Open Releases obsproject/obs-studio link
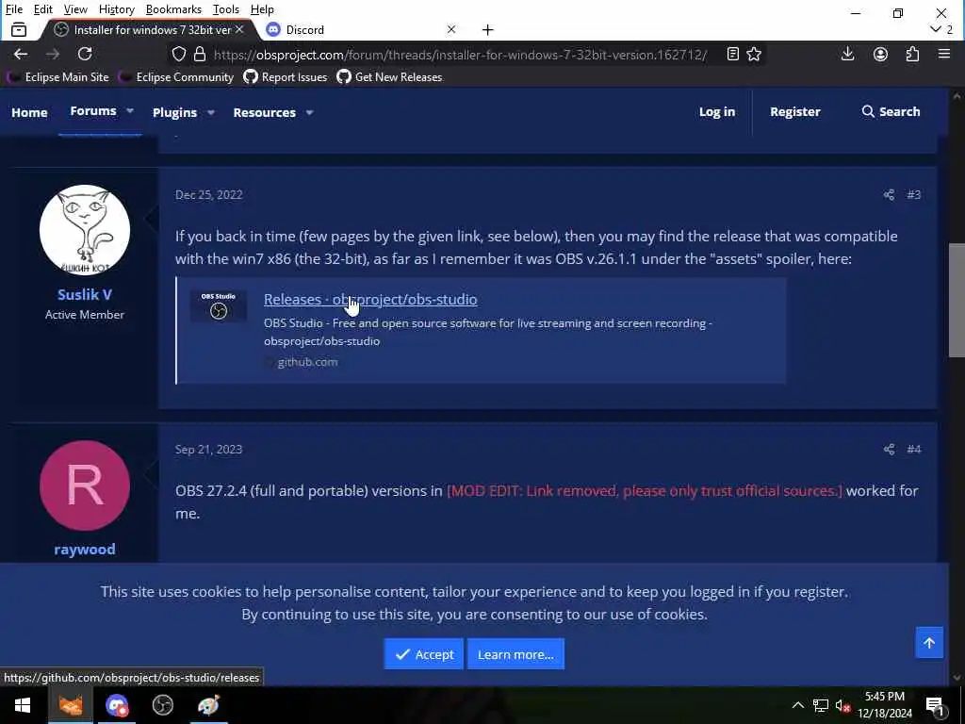Screen dimensions: 965x724 coord(370,299)
